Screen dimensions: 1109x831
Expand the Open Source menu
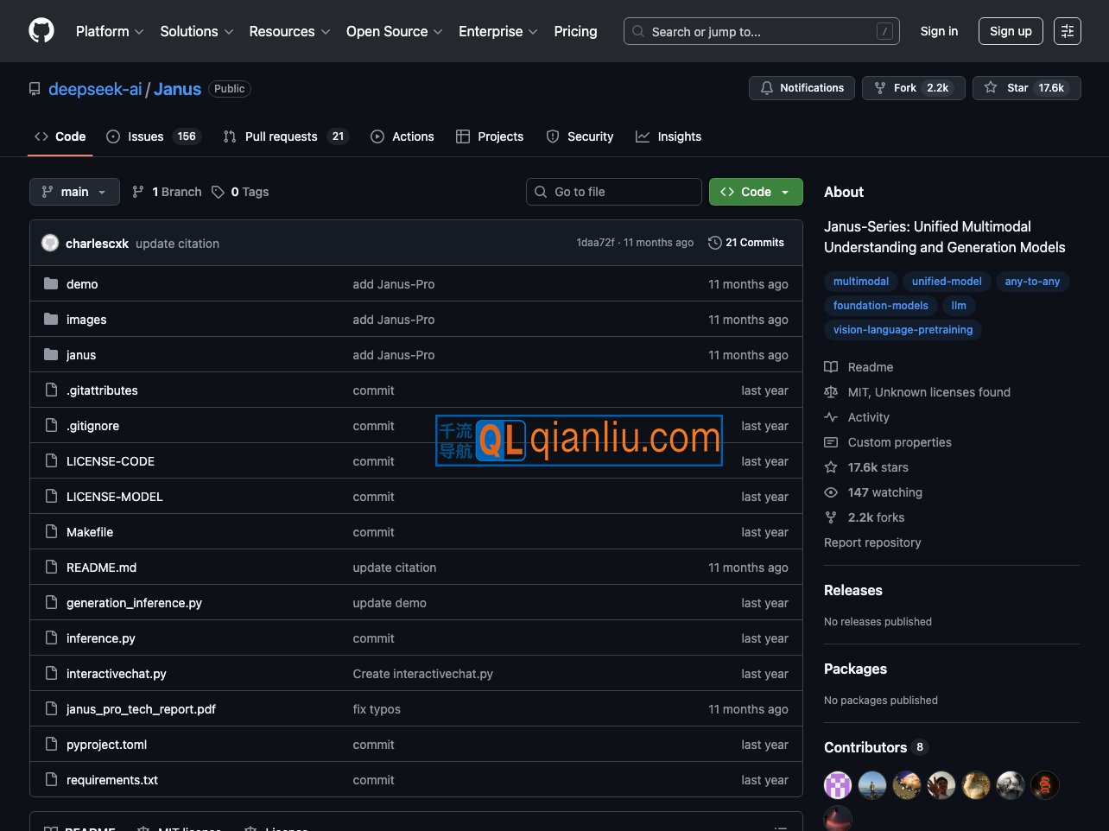pyautogui.click(x=394, y=31)
